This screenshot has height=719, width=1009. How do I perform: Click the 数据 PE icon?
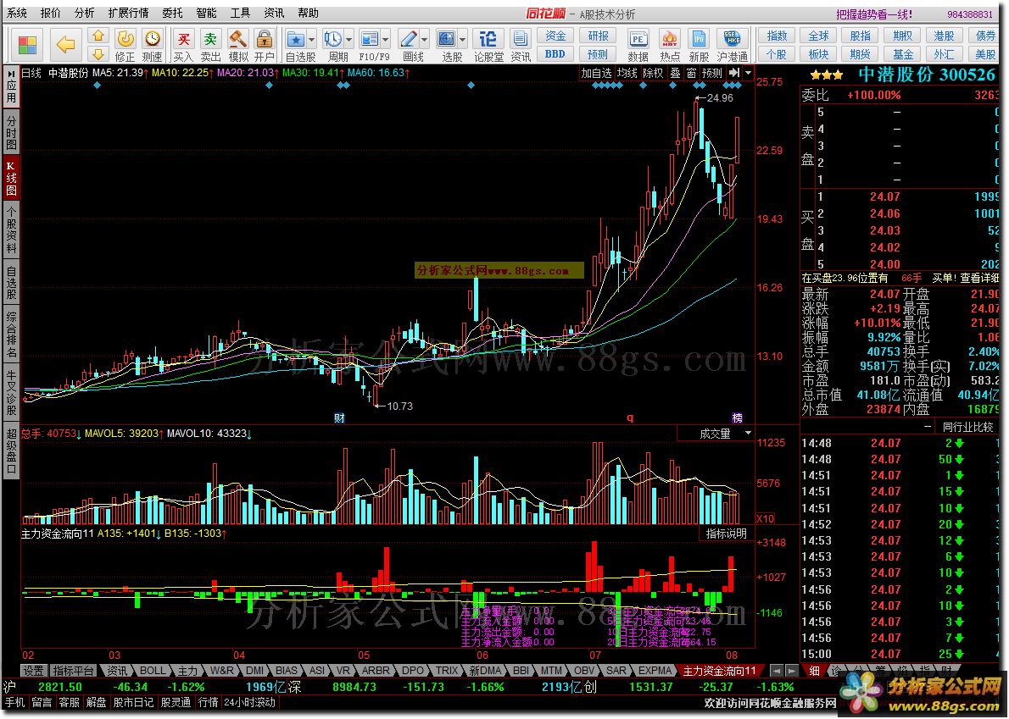638,39
